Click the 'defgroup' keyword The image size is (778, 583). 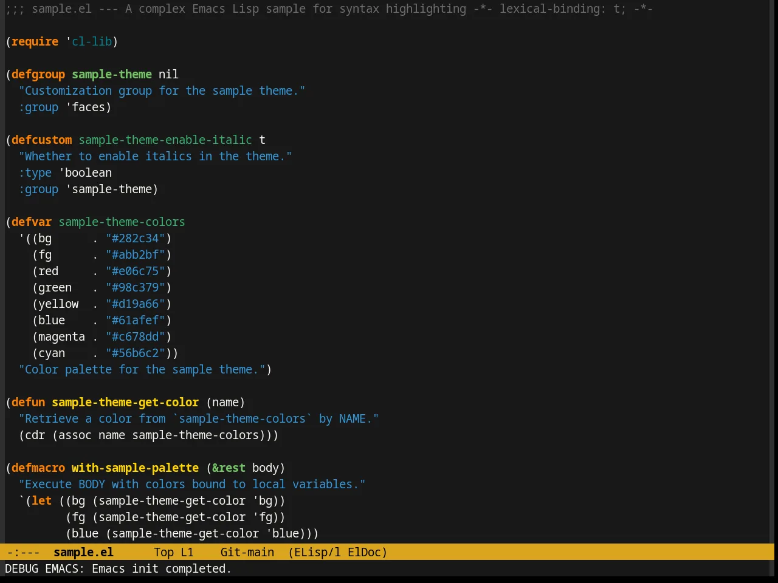click(38, 74)
